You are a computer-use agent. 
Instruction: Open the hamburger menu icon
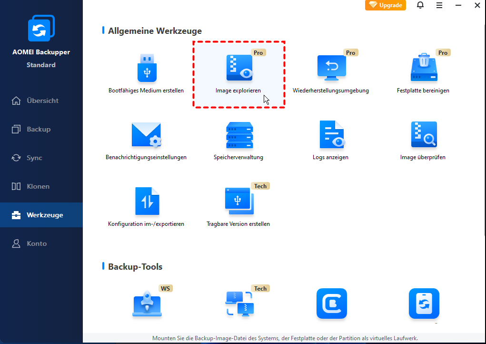coord(439,5)
